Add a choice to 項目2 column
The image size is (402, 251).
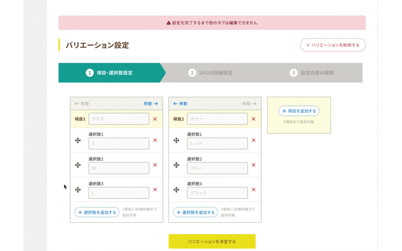pos(195,212)
